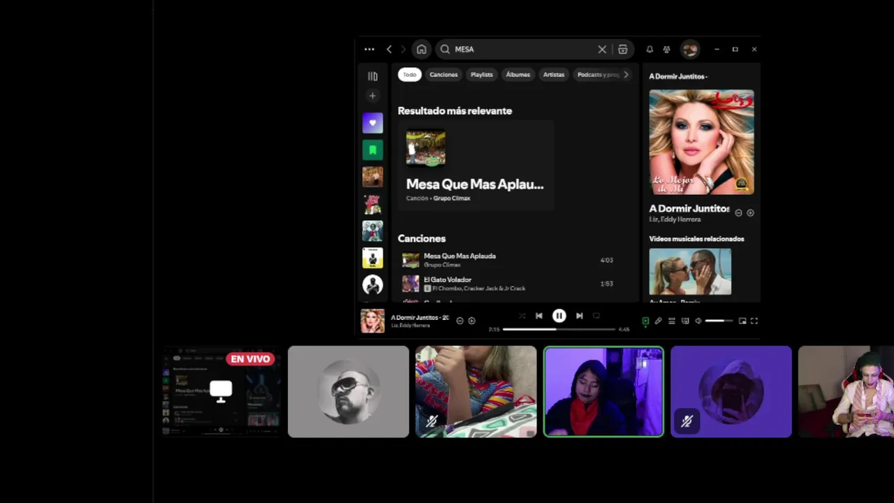Select participant with sunglasses avatar

[x=349, y=392]
